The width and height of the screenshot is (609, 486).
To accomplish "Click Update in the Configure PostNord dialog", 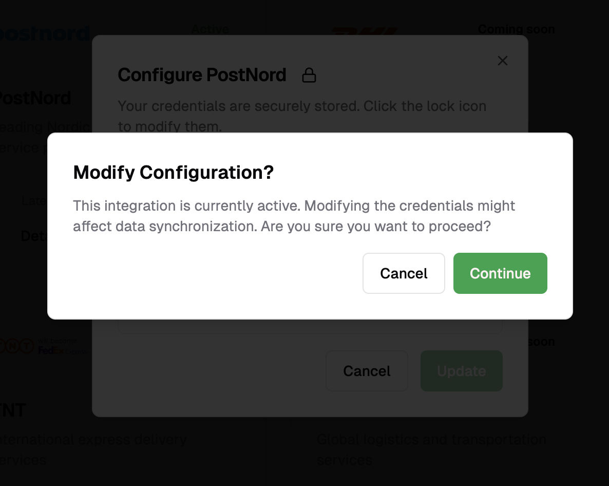I will [x=461, y=370].
